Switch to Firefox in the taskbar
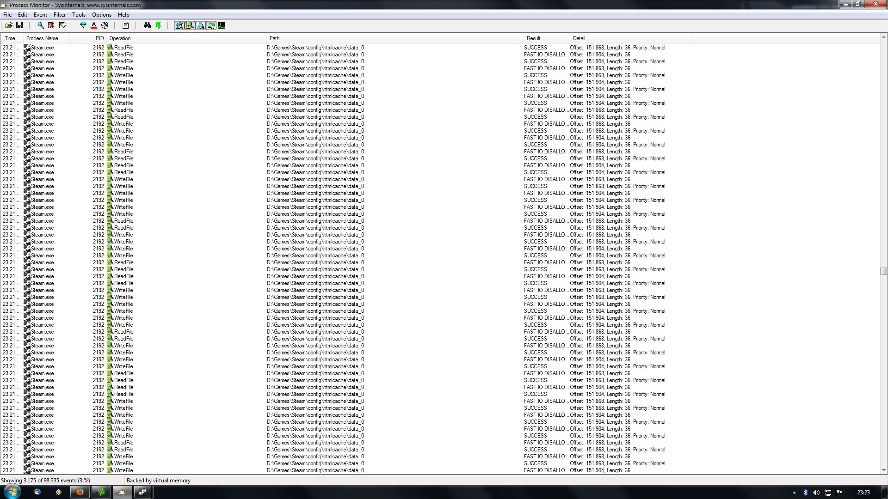888x499 pixels. coord(80,492)
